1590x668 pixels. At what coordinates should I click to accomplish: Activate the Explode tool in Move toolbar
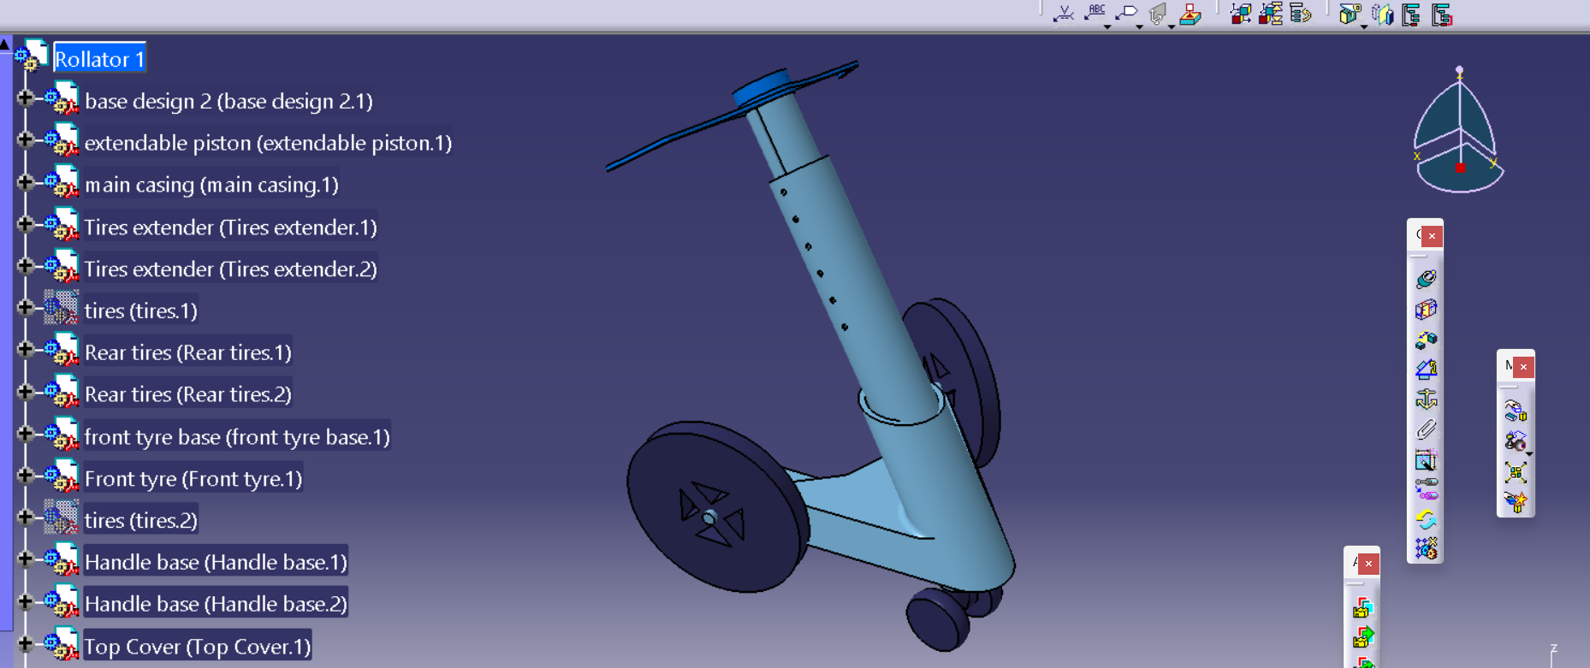tap(1516, 472)
